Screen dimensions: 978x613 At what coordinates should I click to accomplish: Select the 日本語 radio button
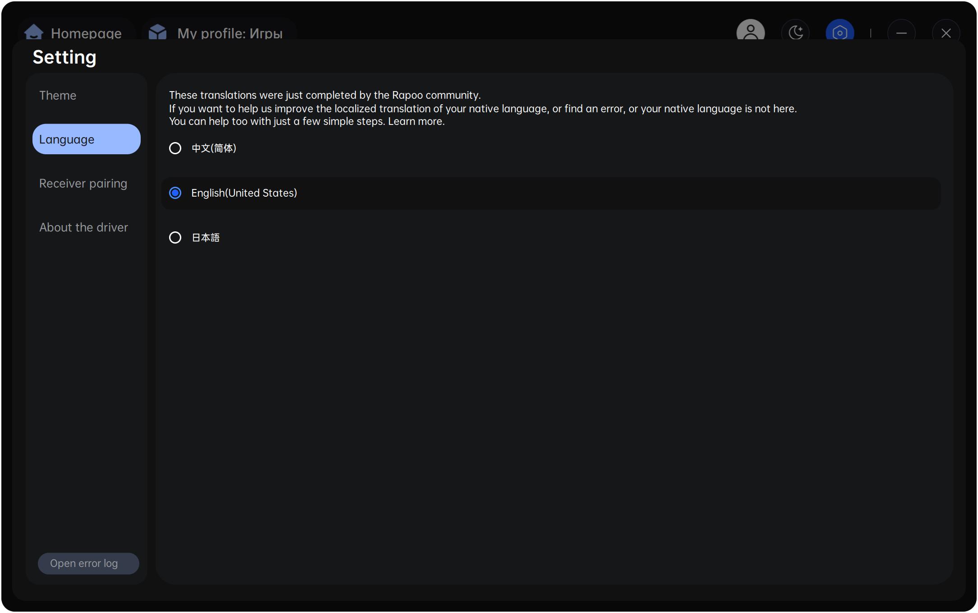tap(175, 238)
